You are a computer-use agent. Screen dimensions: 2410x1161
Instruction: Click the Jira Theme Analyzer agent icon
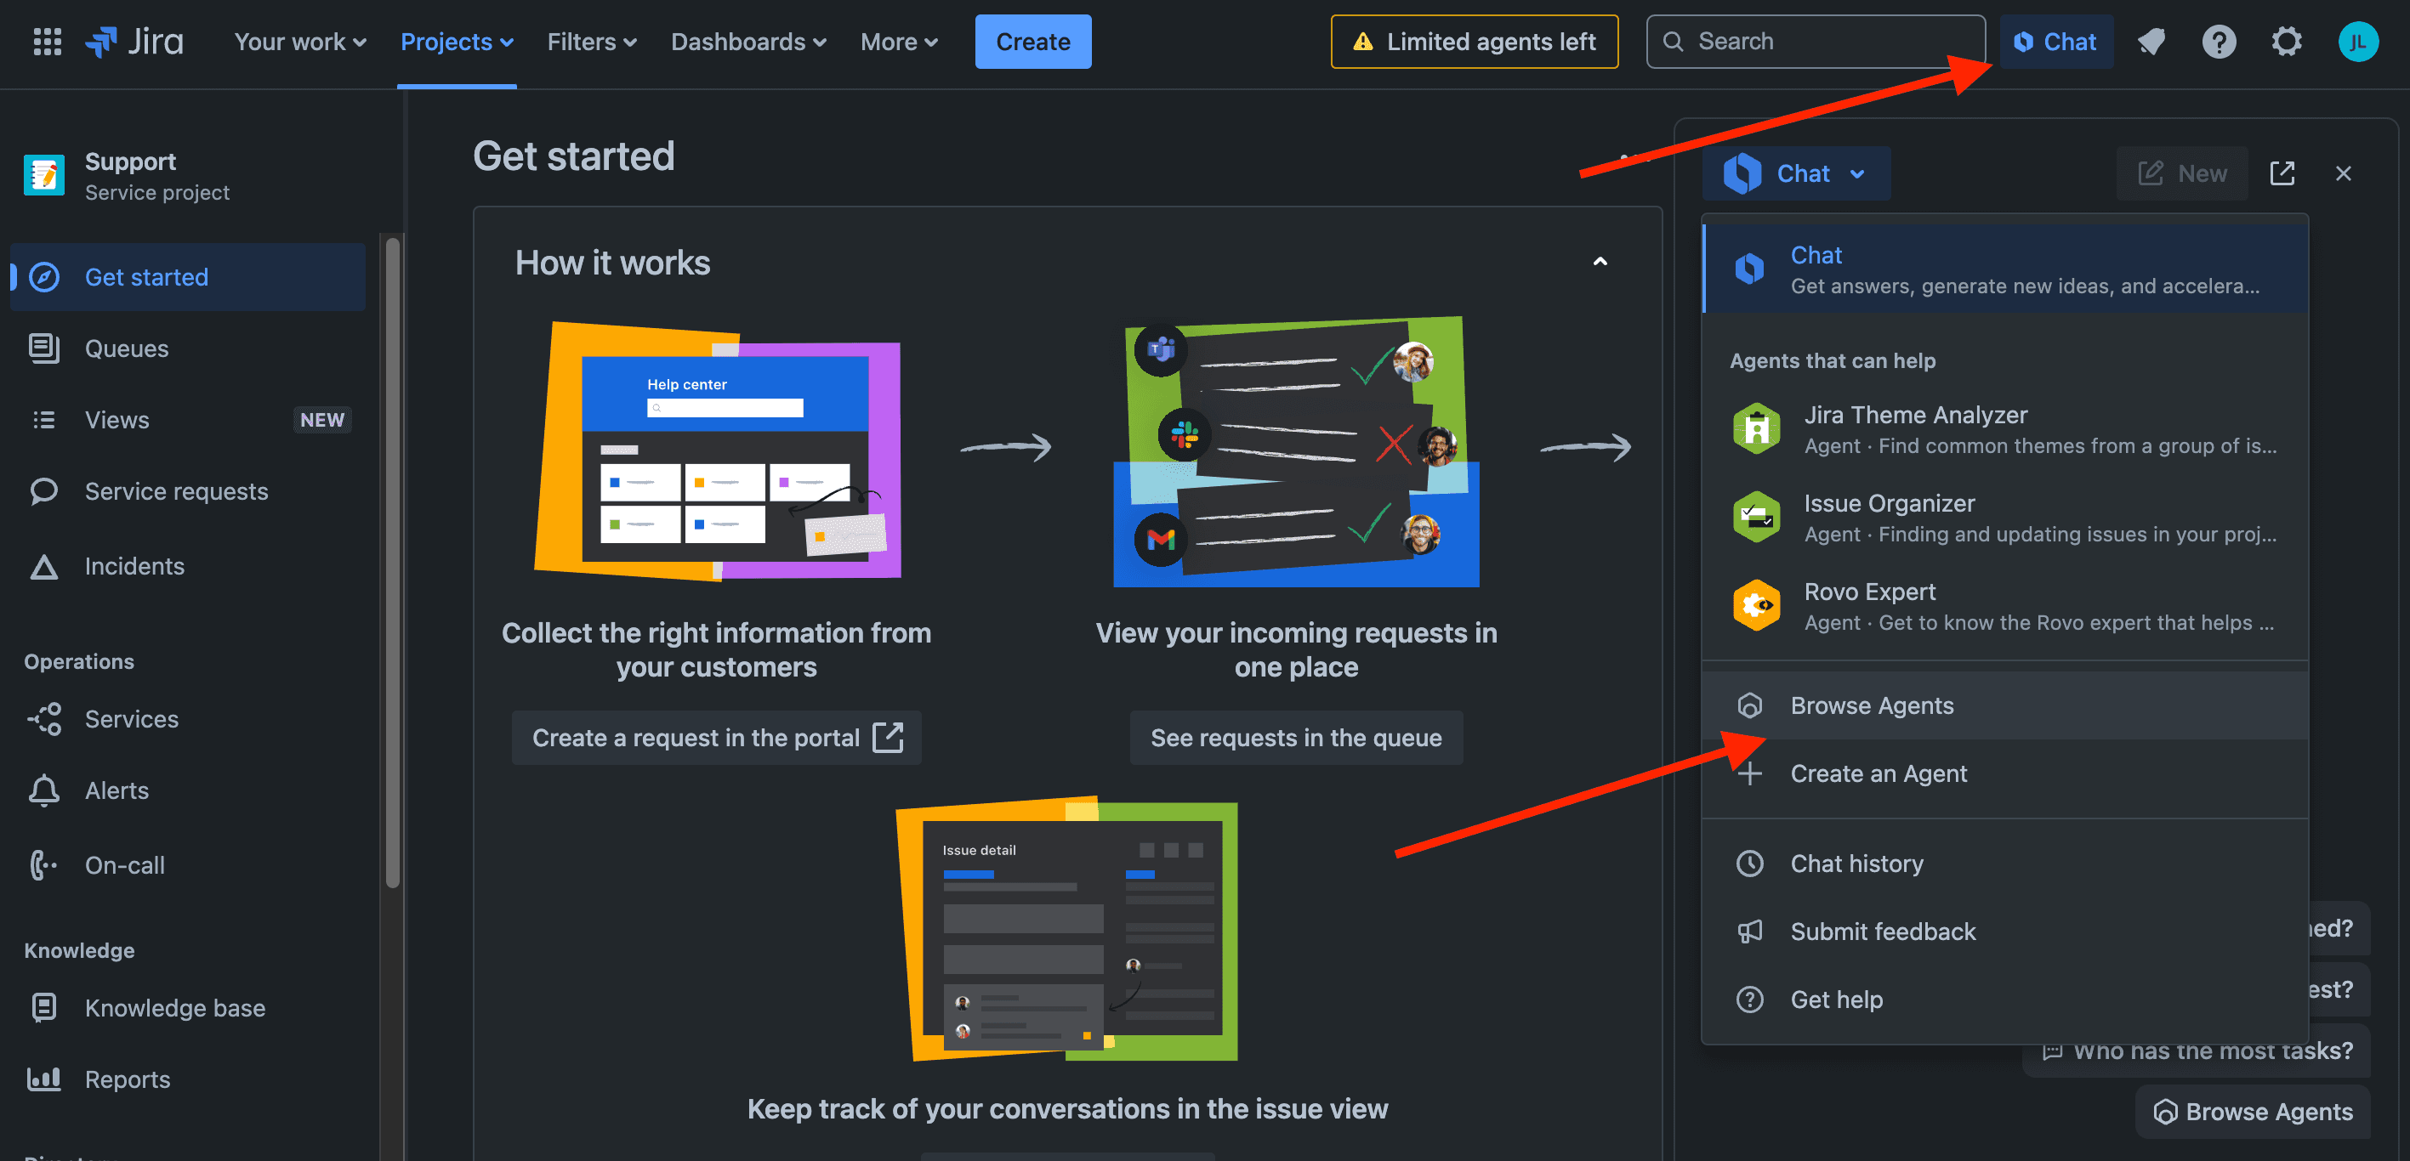1756,429
